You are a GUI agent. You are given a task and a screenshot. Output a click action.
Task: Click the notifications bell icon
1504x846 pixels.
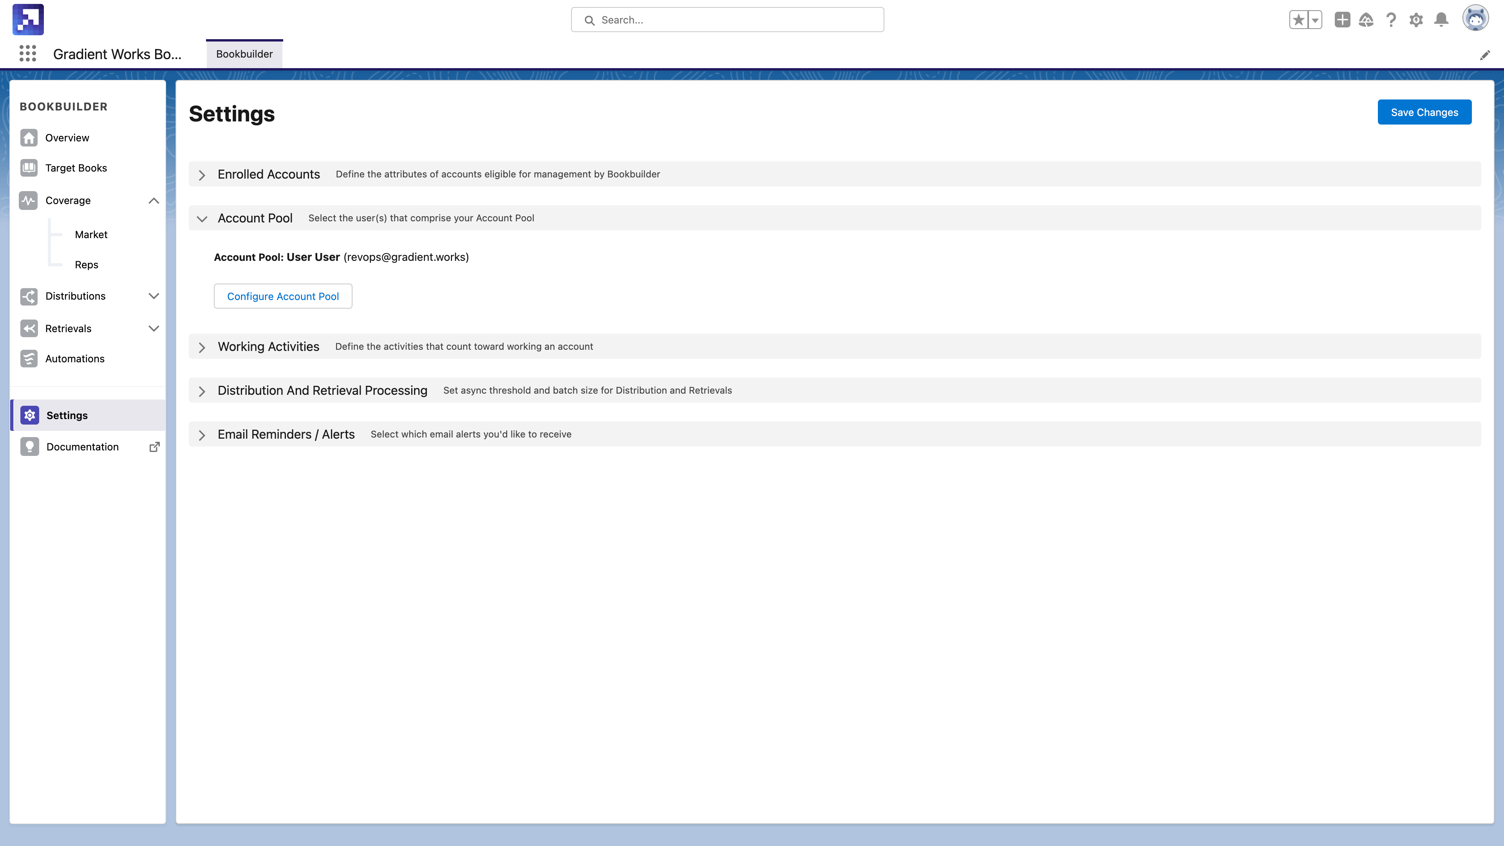[1441, 20]
